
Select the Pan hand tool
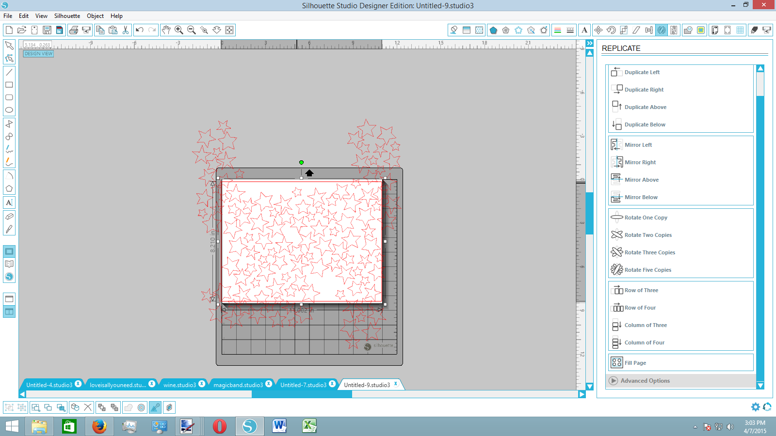[166, 30]
